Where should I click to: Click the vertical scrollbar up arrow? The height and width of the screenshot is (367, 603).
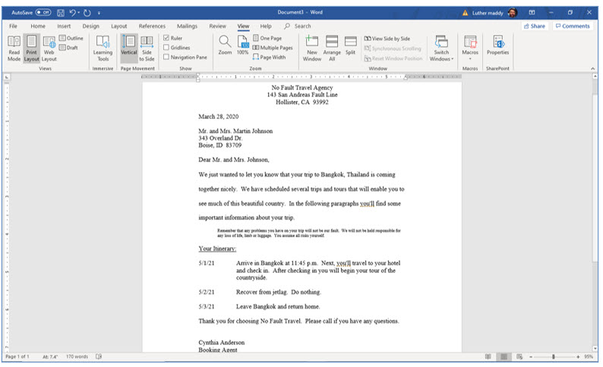[595, 77]
